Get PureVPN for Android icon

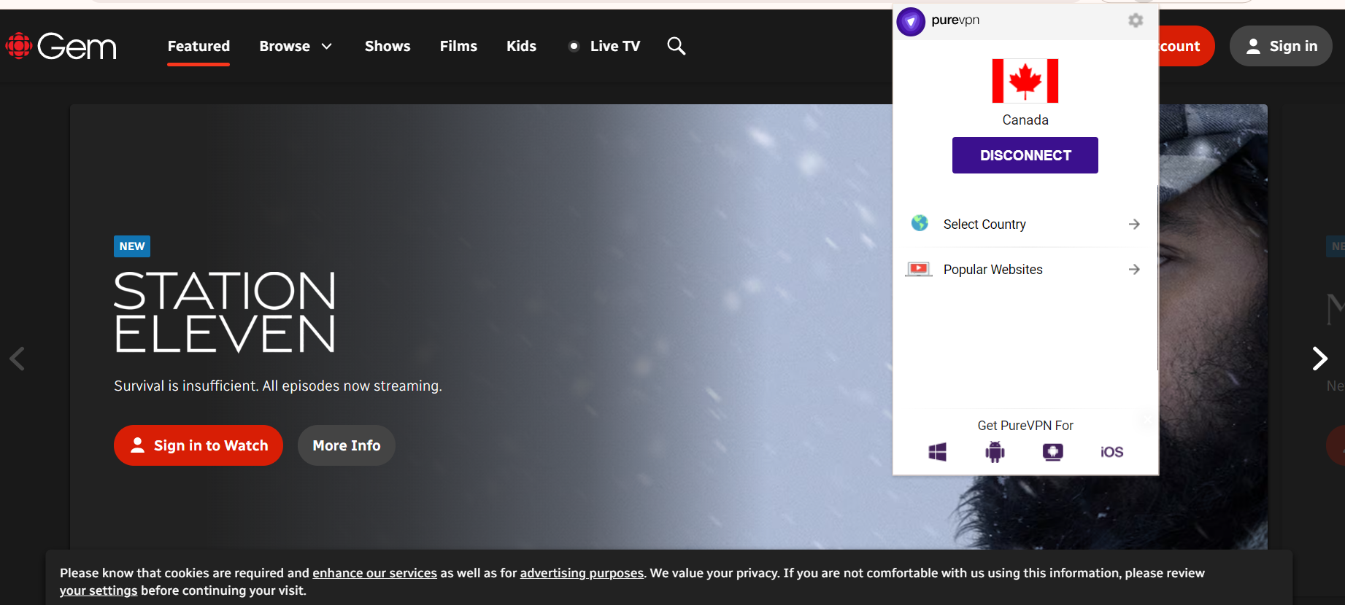[995, 452]
